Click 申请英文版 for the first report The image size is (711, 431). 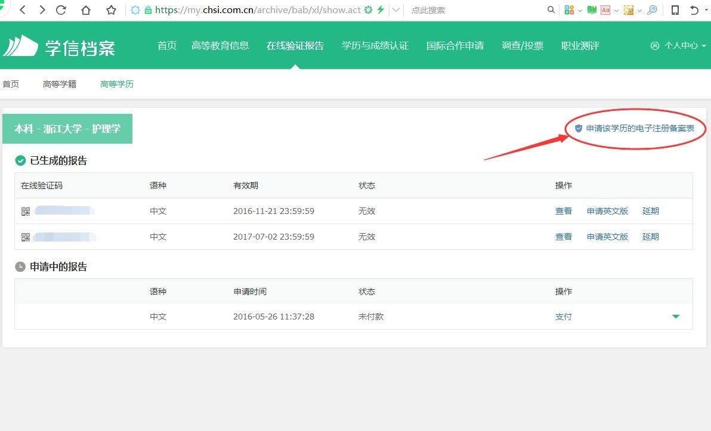tap(607, 210)
